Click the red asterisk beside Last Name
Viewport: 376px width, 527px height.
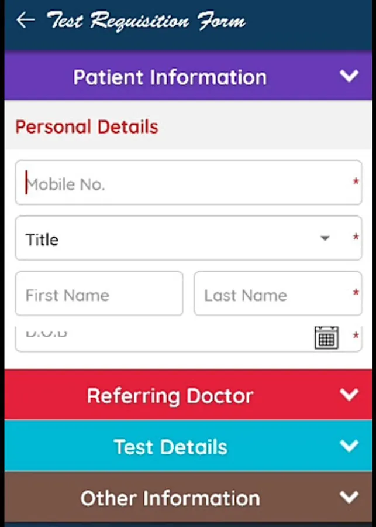coord(356,293)
